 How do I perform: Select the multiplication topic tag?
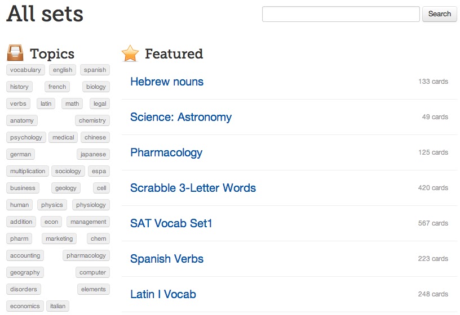tap(28, 171)
